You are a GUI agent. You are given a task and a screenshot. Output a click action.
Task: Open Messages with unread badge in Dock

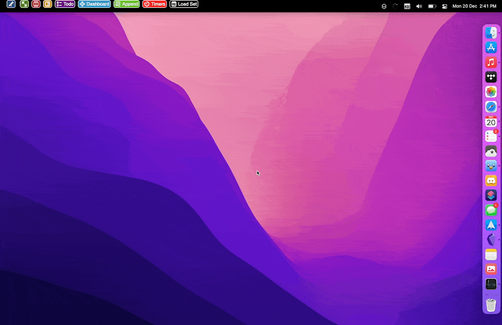click(x=491, y=210)
